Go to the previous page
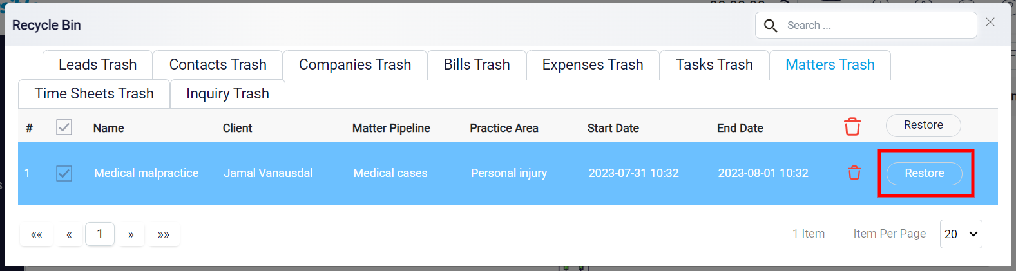 (69, 234)
